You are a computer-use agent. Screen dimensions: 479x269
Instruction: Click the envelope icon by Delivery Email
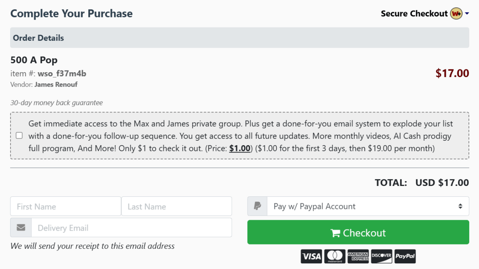[x=21, y=228]
